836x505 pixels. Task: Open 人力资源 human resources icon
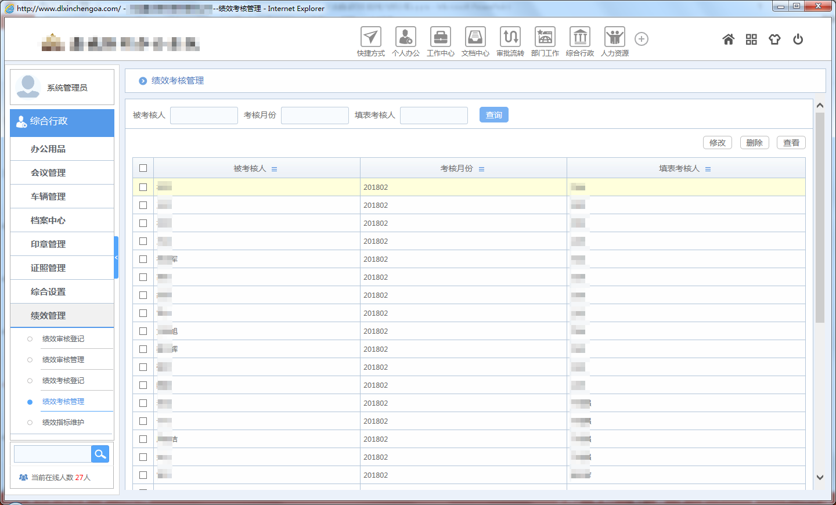click(614, 38)
